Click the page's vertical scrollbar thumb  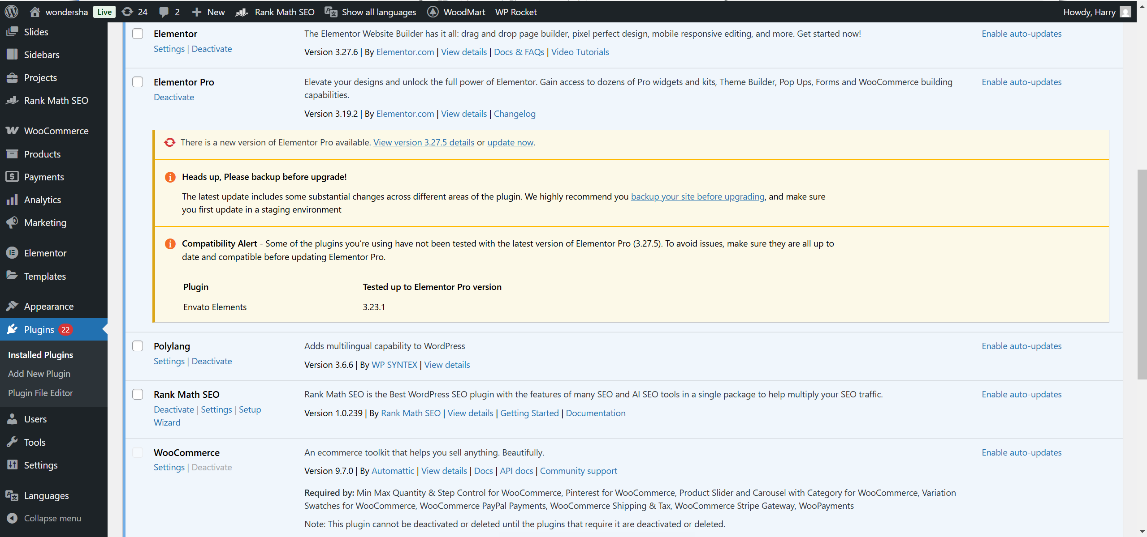coord(1142,274)
